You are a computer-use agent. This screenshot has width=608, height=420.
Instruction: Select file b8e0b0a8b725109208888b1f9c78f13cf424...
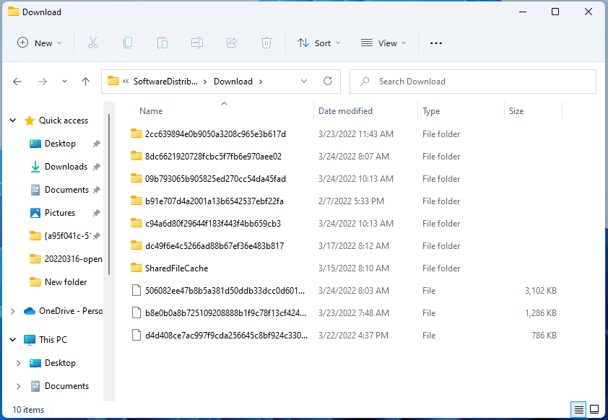click(225, 312)
